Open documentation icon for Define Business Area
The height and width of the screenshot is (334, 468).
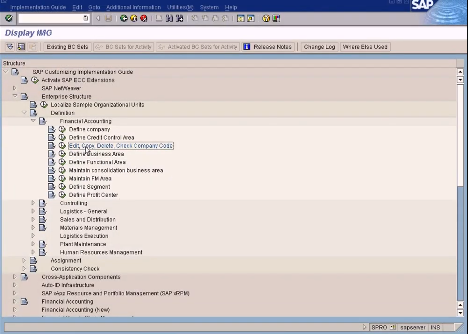click(52, 154)
